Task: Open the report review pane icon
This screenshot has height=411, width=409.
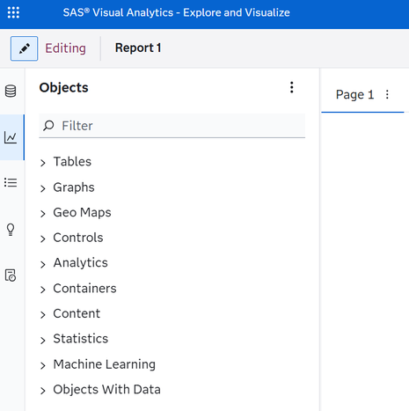Action: point(11,275)
